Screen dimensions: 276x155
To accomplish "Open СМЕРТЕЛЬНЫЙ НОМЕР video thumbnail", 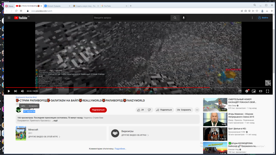I will point(215,105).
